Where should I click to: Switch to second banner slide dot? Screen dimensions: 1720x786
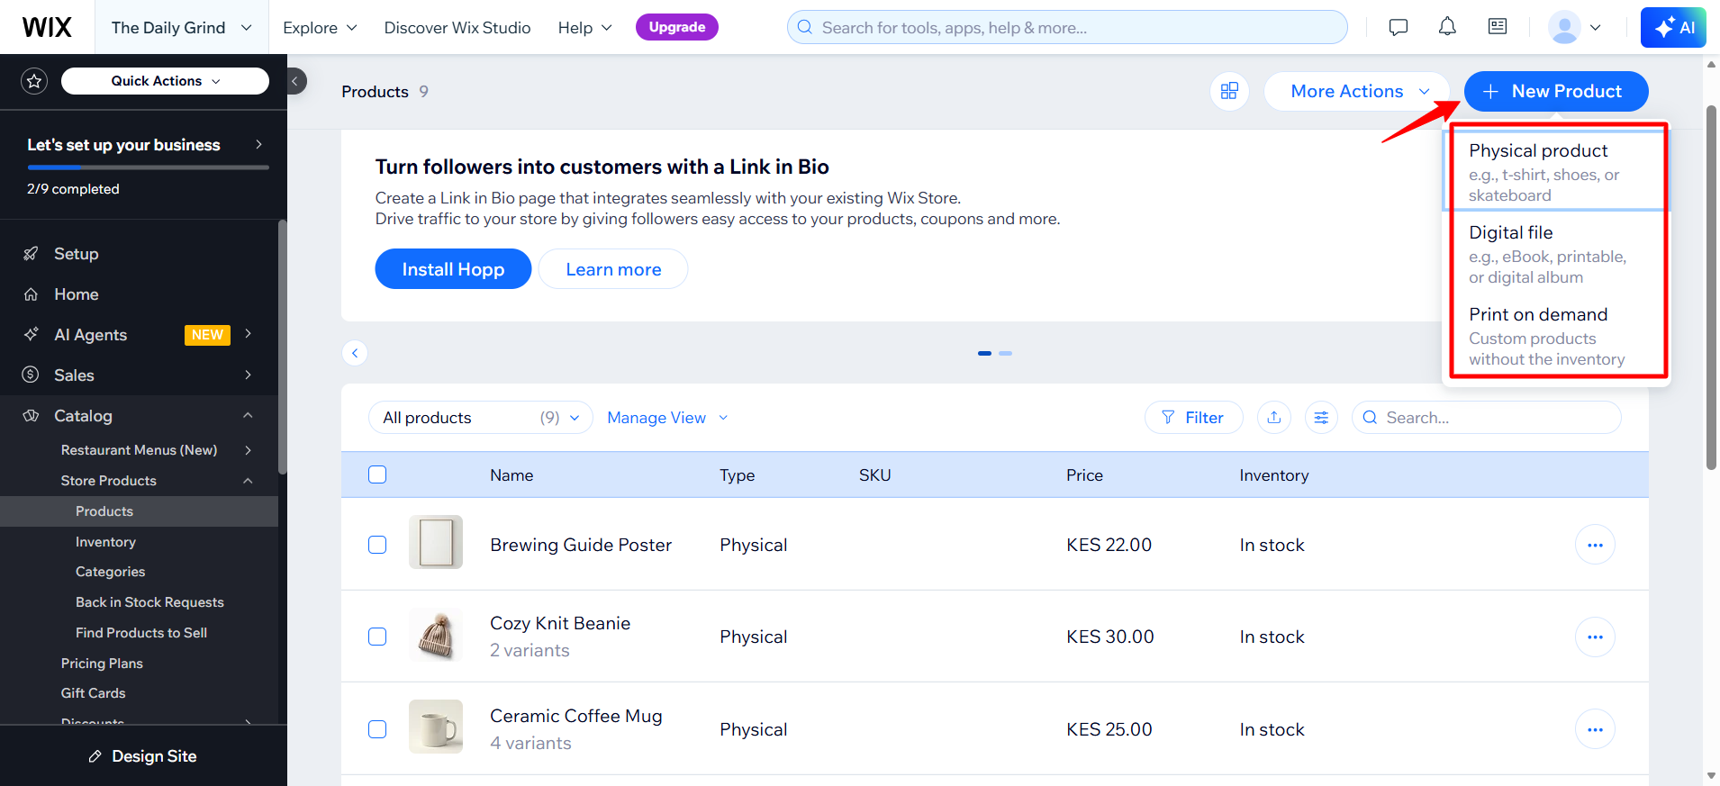[1005, 353]
